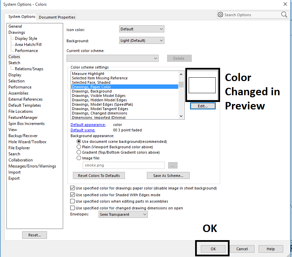Click Save As Scheme
Image resolution: width=292 pixels, height=257 pixels.
[168, 175]
